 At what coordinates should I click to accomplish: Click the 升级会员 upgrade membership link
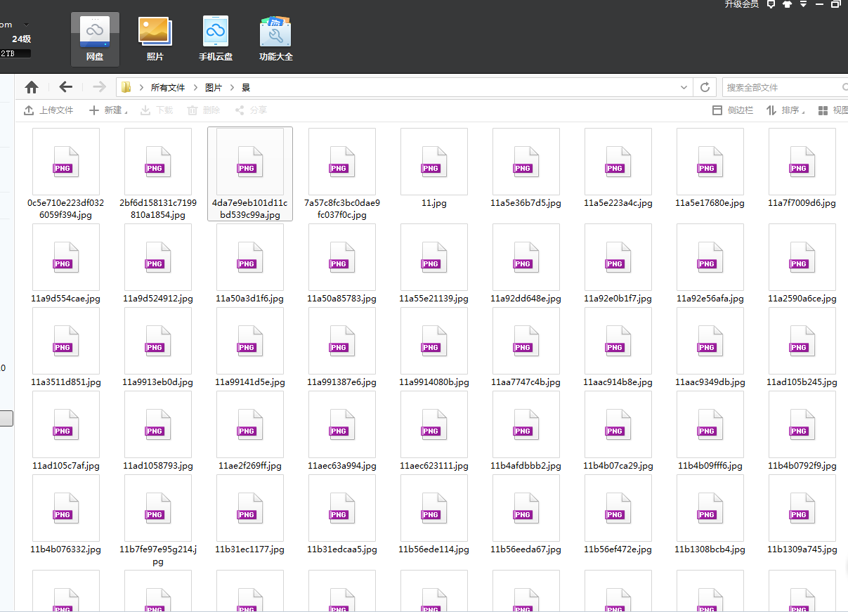click(x=741, y=4)
